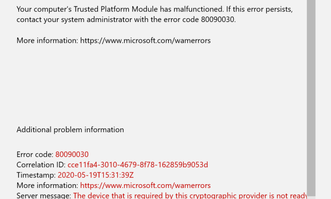331x199 pixels.
Task: Select the red Correlation ID value
Action: (137, 165)
